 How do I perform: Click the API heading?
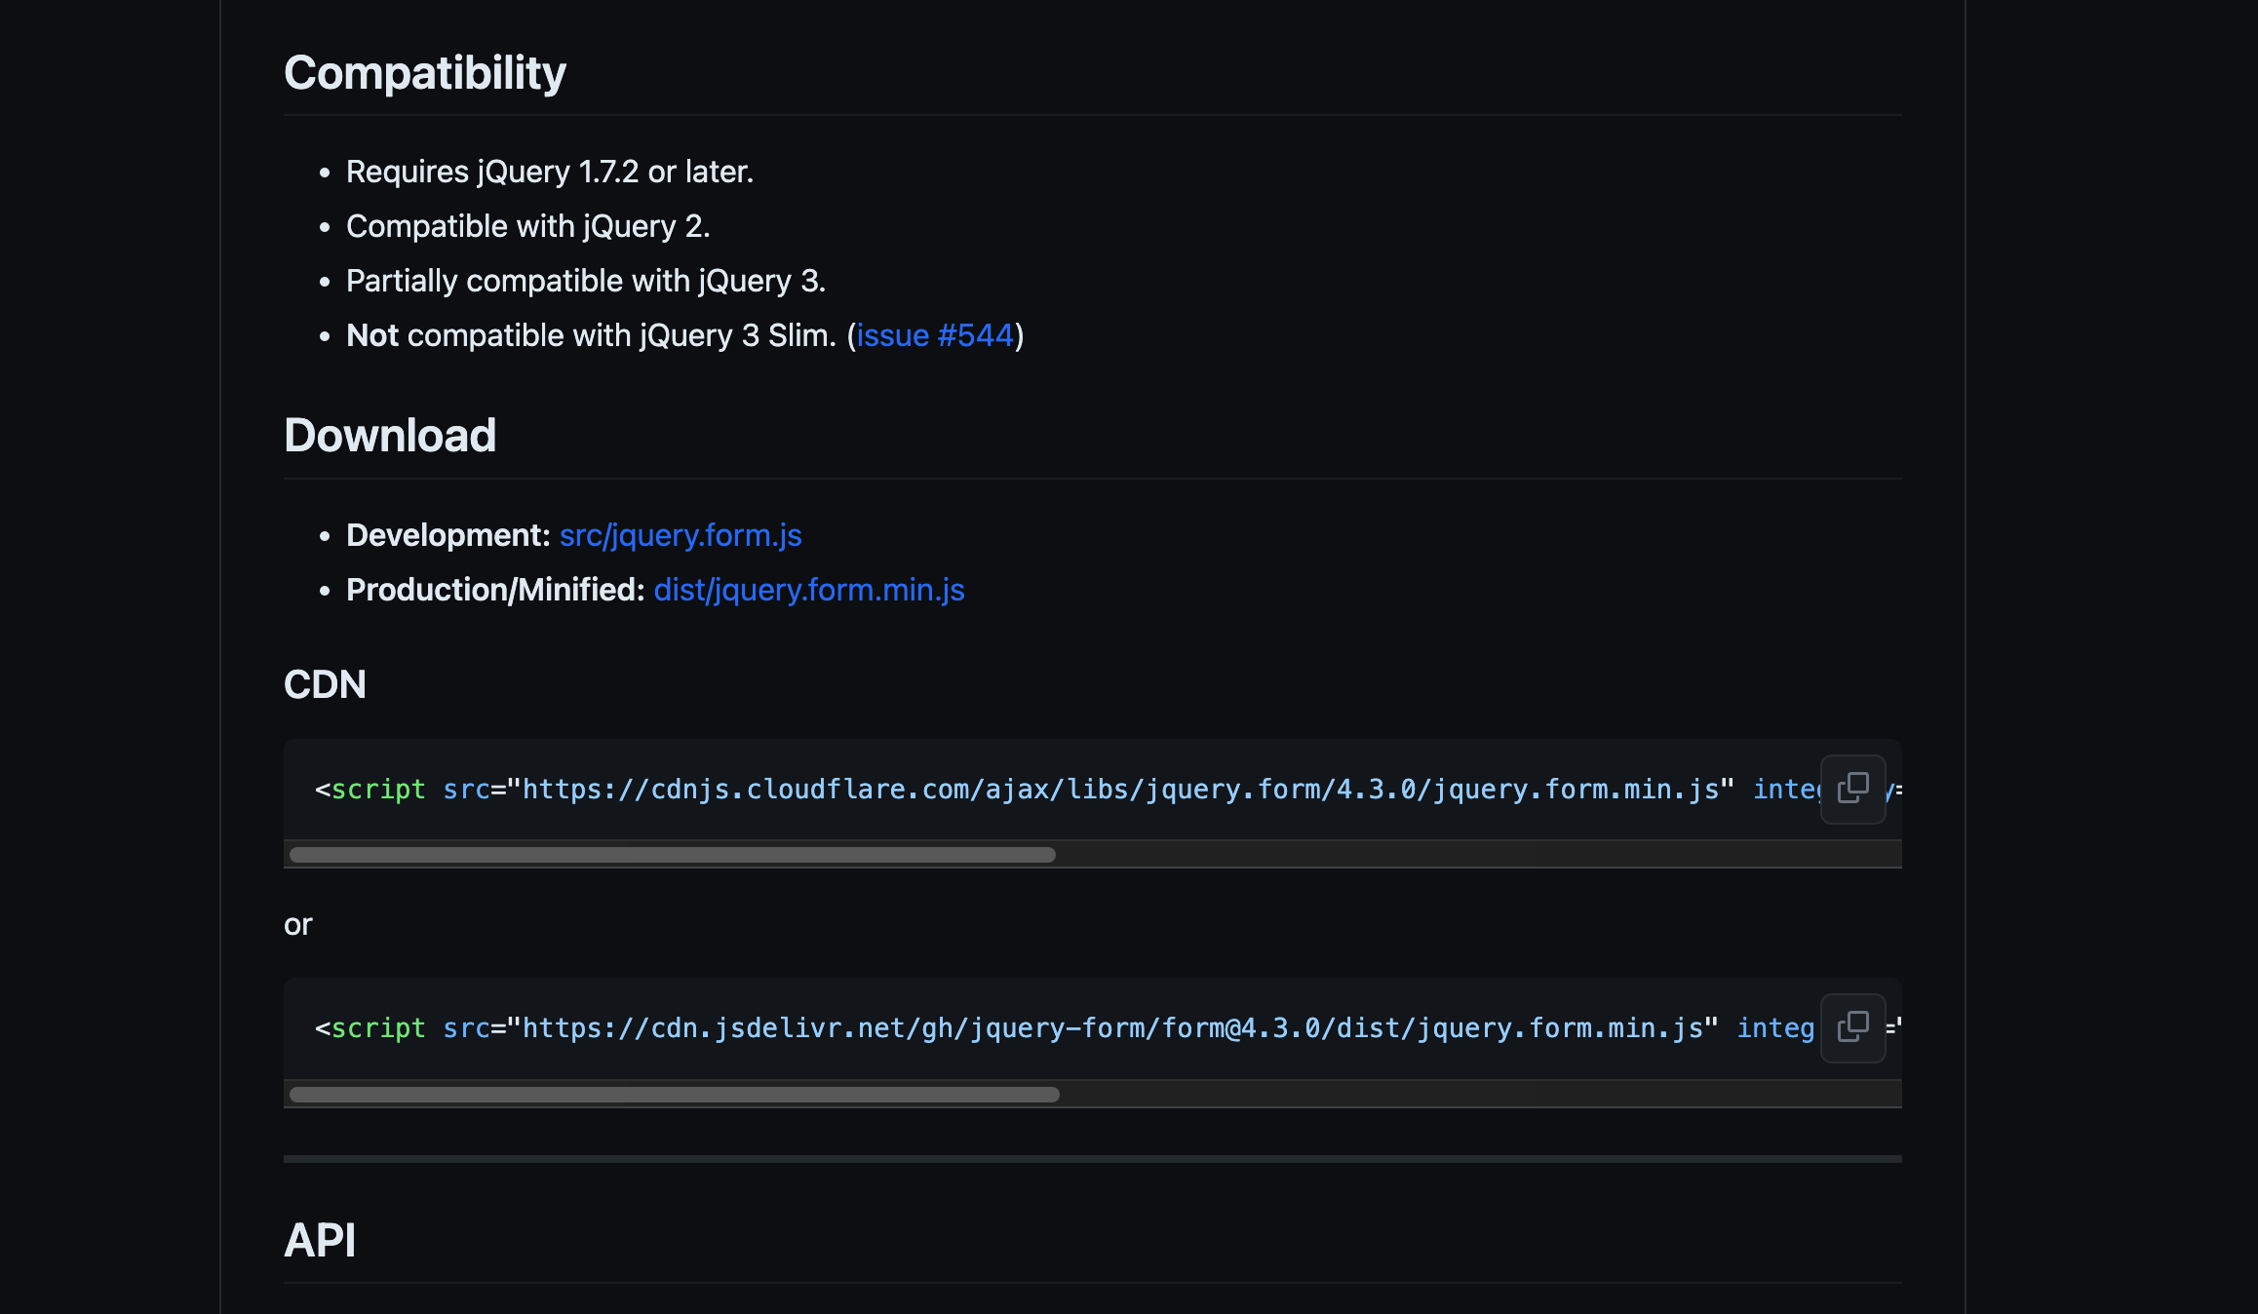coord(320,1240)
